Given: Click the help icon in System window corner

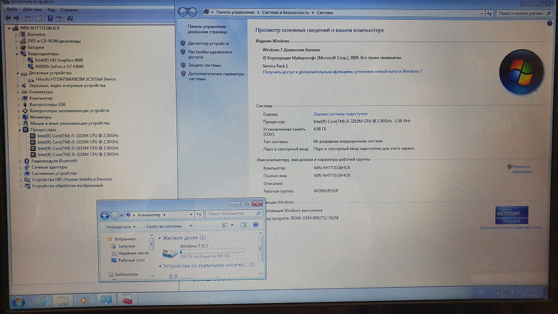Looking at the screenshot, I should coord(550,23).
